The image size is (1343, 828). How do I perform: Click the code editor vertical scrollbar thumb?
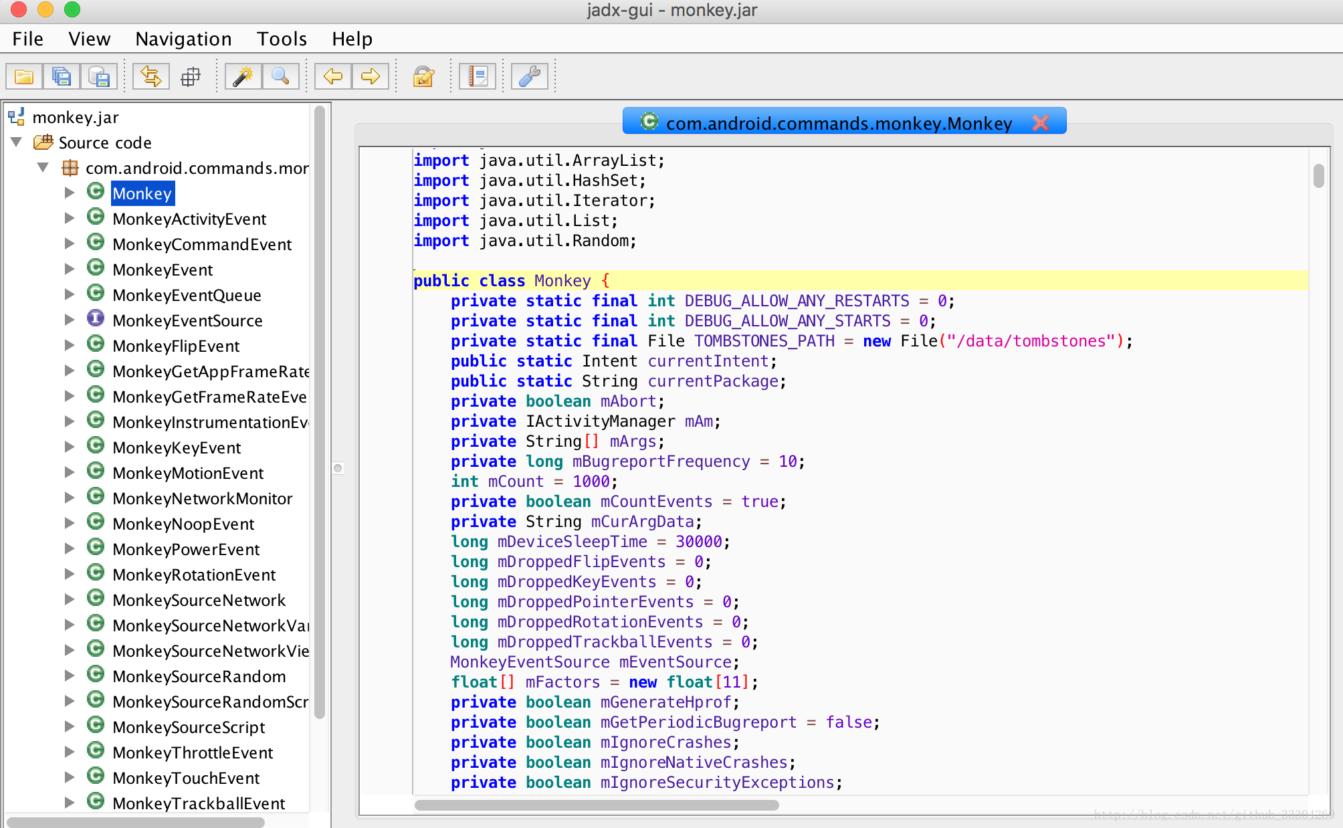(x=1318, y=176)
